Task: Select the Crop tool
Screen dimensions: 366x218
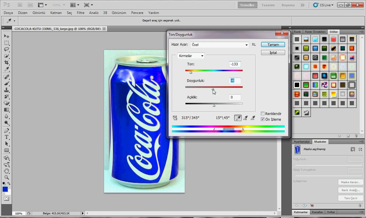Action: pyautogui.click(x=7, y=62)
